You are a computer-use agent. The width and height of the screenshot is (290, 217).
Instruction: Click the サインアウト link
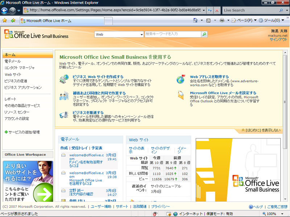[x=278, y=39]
